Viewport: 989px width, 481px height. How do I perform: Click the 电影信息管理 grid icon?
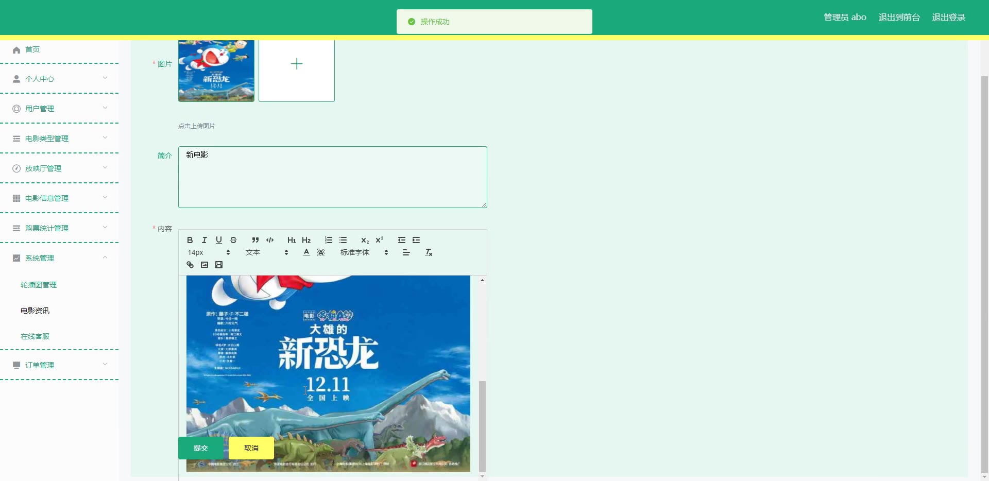pos(16,198)
